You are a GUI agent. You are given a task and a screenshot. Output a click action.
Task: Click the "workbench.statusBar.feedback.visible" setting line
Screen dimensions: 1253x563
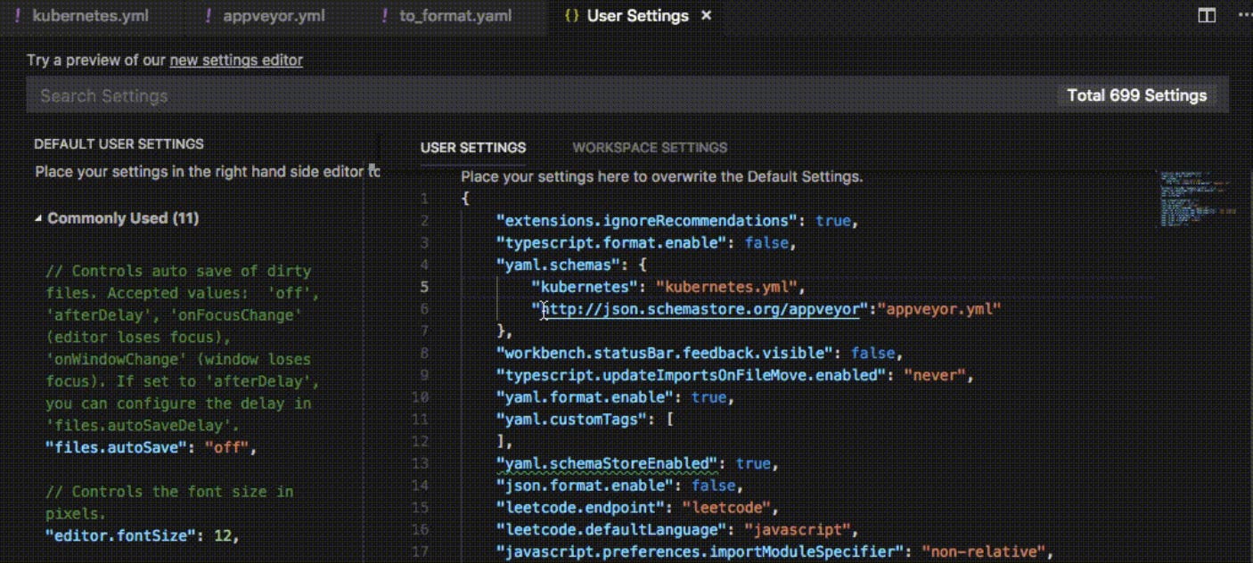pos(700,353)
